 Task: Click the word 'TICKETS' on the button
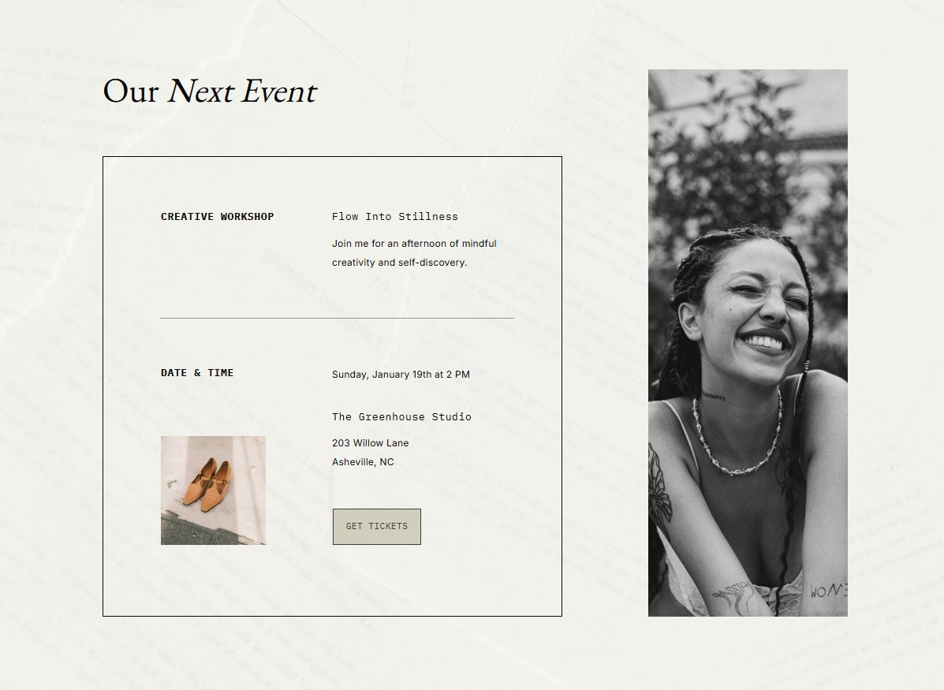388,527
